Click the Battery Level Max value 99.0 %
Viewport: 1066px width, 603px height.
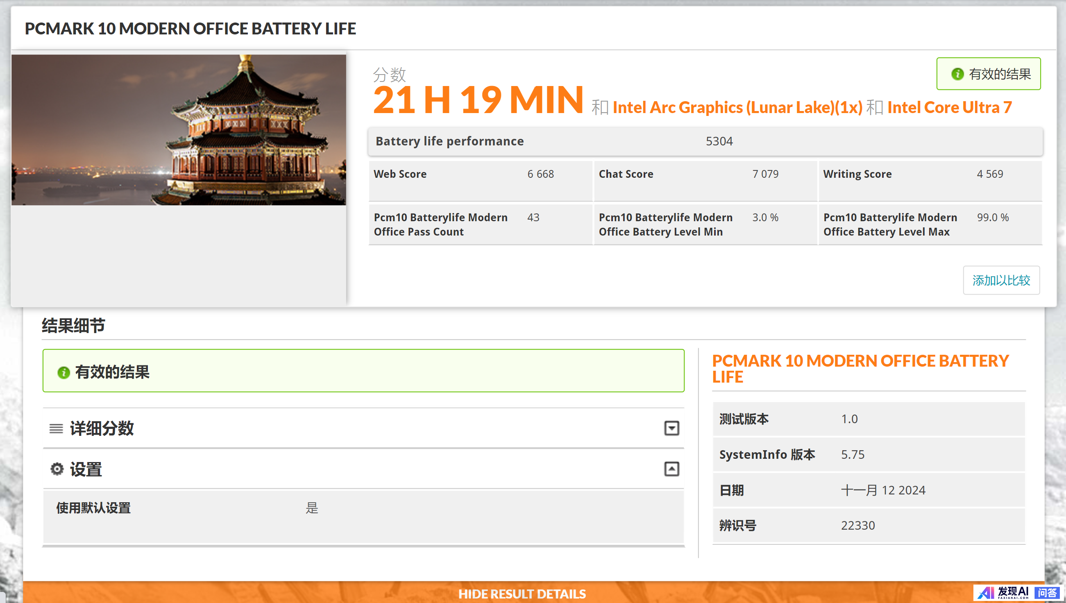(993, 218)
